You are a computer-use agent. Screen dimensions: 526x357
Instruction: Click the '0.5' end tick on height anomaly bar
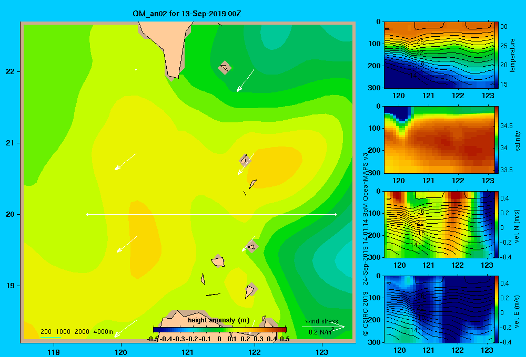[285, 339]
